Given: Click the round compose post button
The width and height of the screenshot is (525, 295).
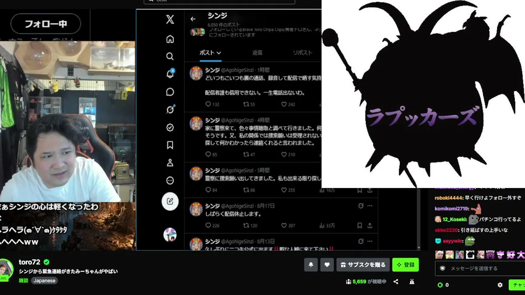Looking at the screenshot, I should click(x=170, y=202).
